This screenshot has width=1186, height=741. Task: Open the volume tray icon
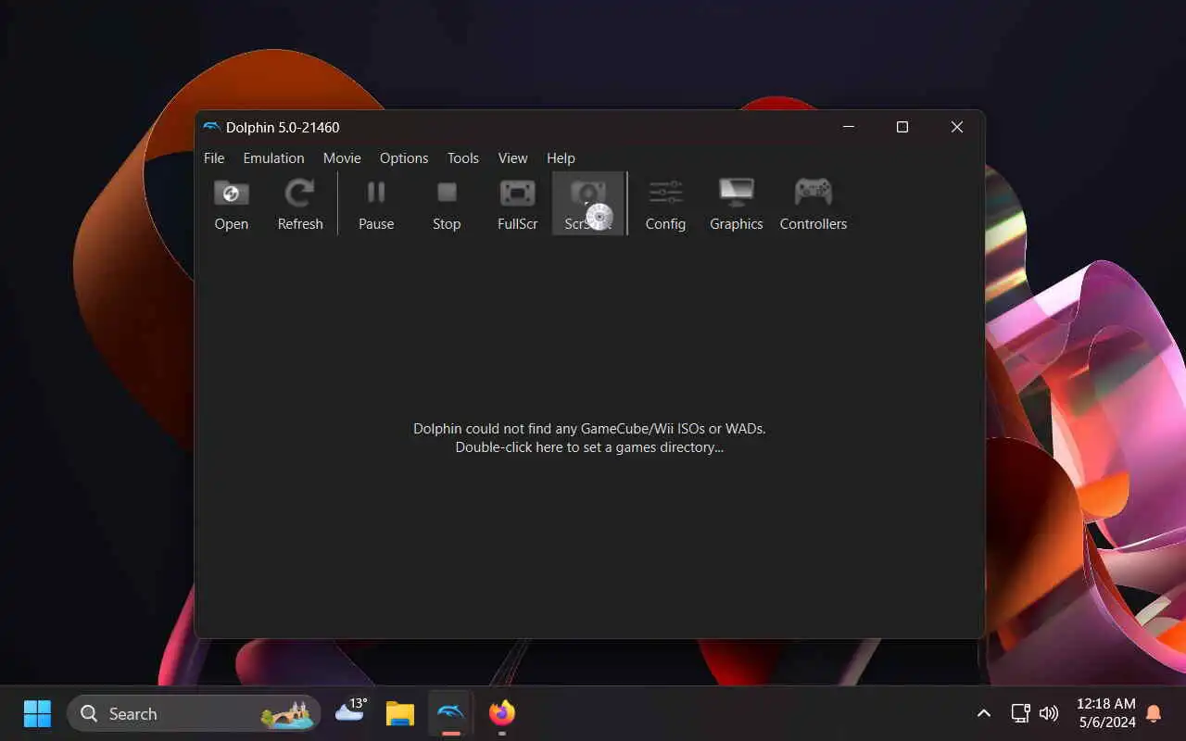[1049, 713]
